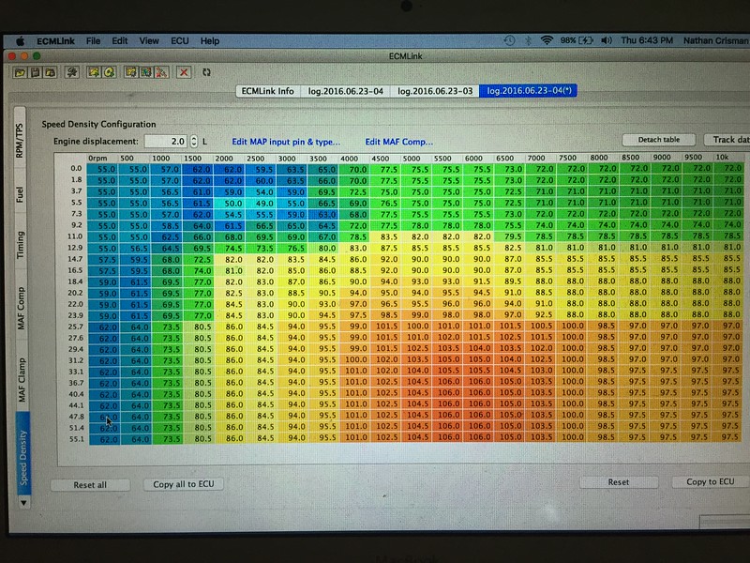This screenshot has width=750, height=563.
Task: Open the Help menu
Action: click(x=209, y=41)
